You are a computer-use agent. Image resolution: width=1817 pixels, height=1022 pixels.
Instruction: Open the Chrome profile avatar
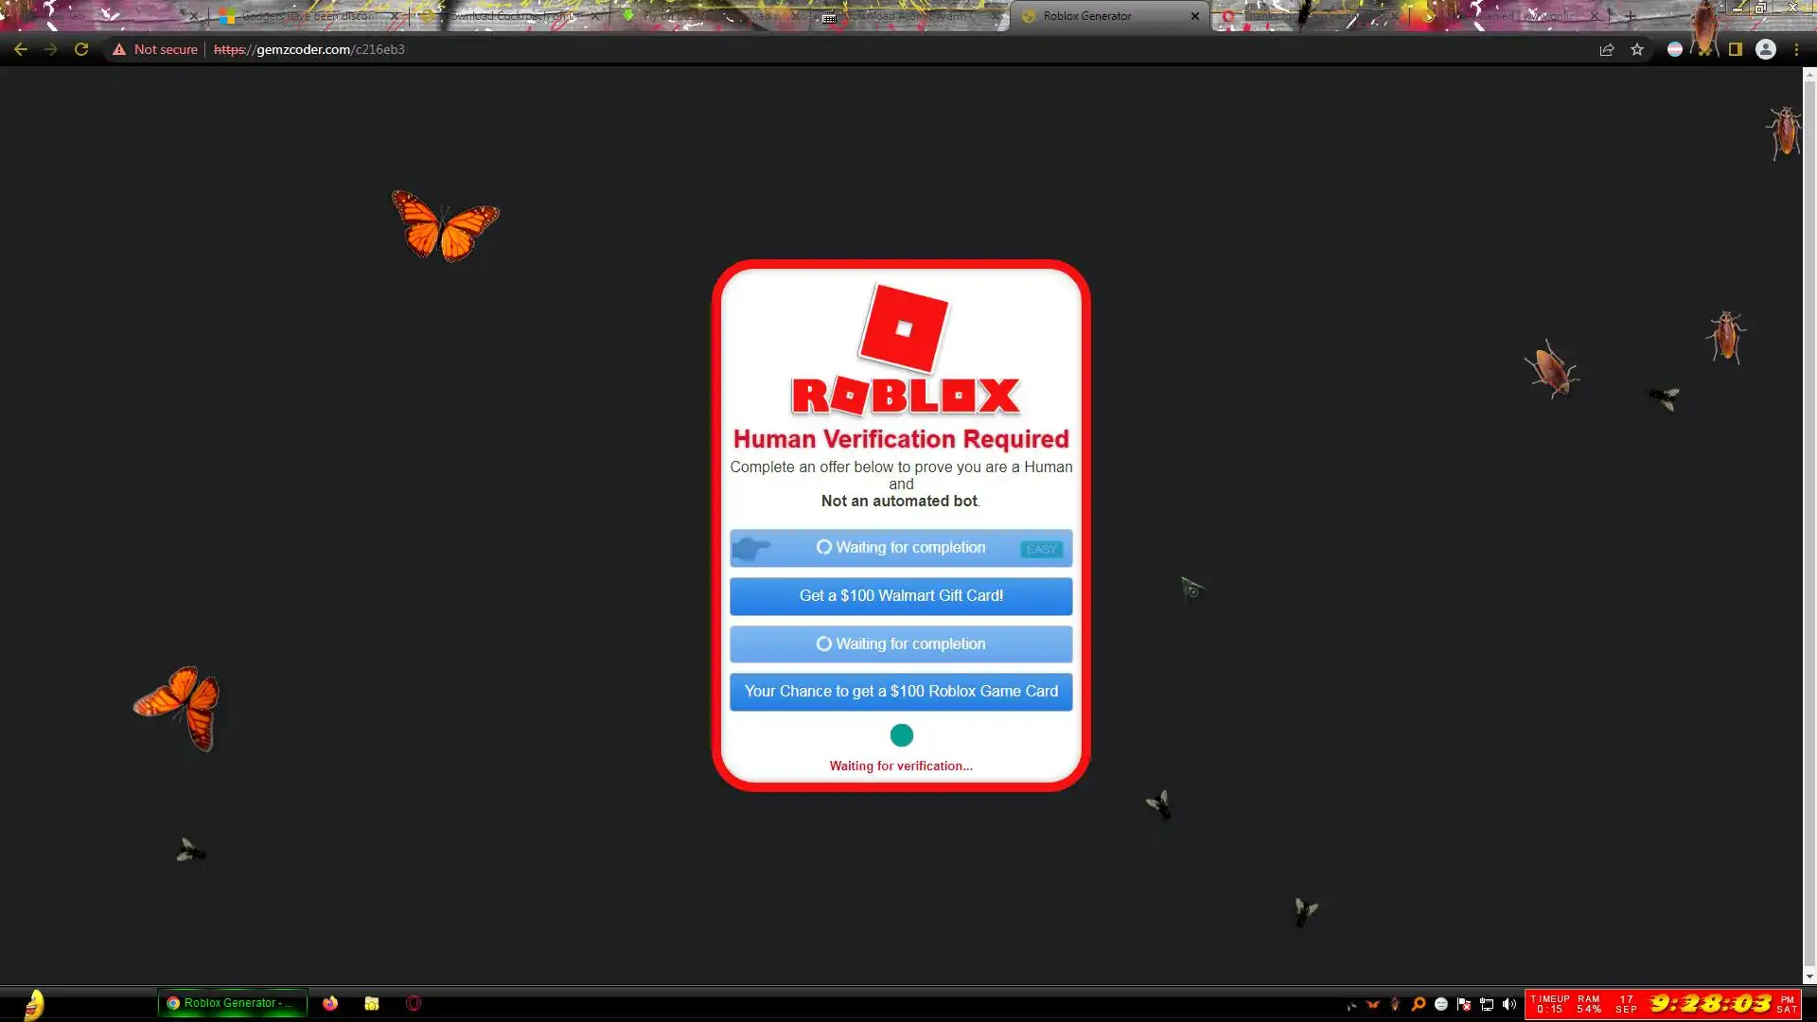click(1766, 49)
